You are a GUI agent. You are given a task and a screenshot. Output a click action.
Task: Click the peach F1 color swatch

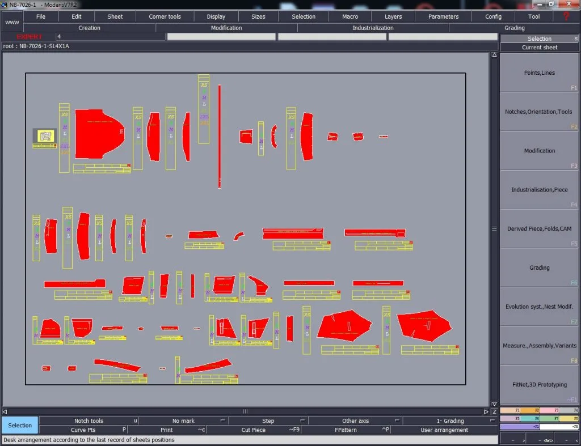pyautogui.click(x=510, y=410)
